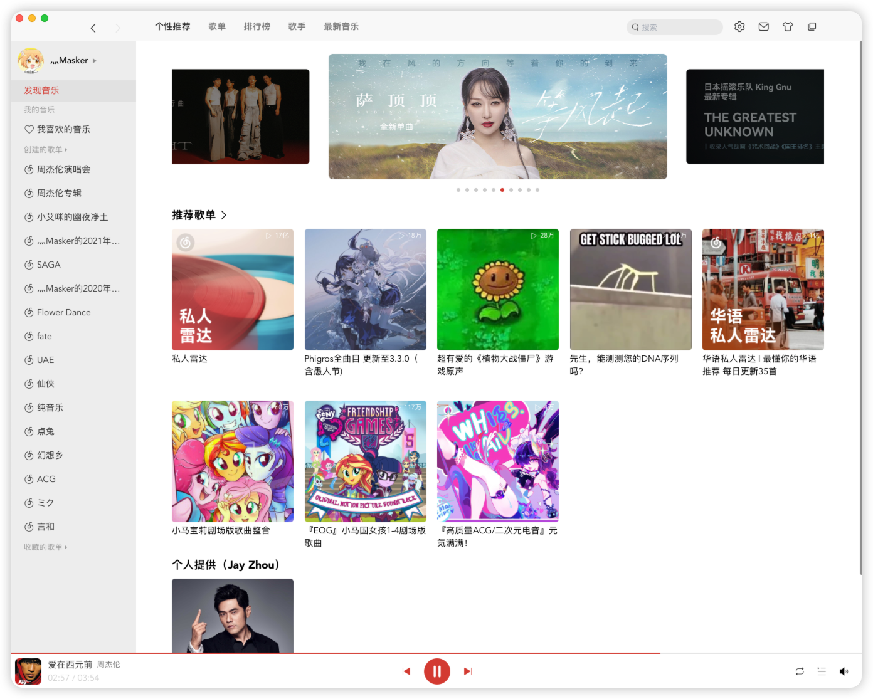Click the 等风起 center banner
Image resolution: width=873 pixels, height=699 pixels.
pos(498,117)
